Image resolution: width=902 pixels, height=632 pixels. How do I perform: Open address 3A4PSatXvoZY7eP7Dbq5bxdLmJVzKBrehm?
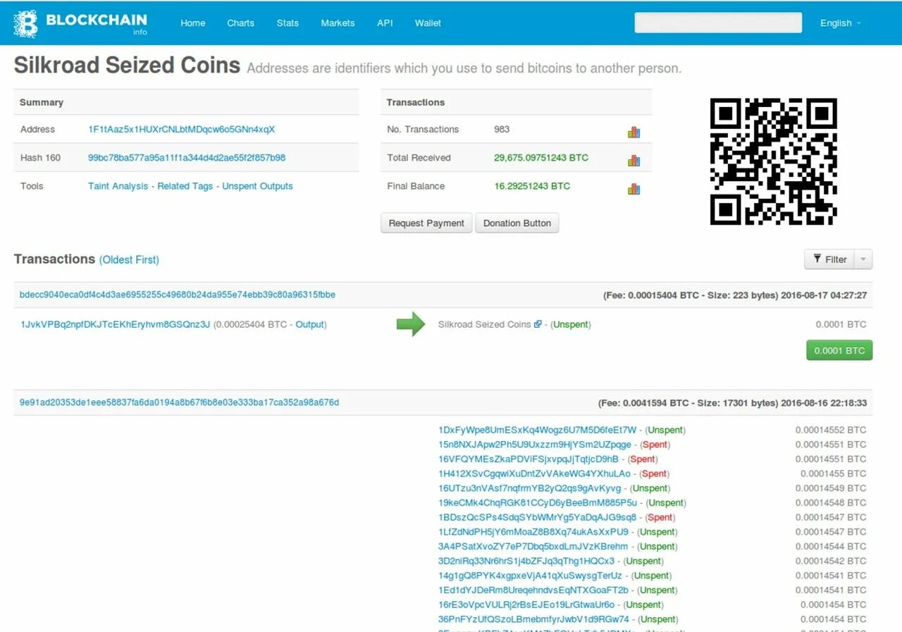[533, 546]
